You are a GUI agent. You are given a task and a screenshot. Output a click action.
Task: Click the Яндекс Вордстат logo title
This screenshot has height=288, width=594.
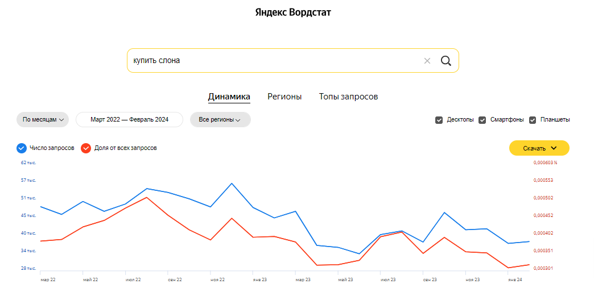point(293,12)
